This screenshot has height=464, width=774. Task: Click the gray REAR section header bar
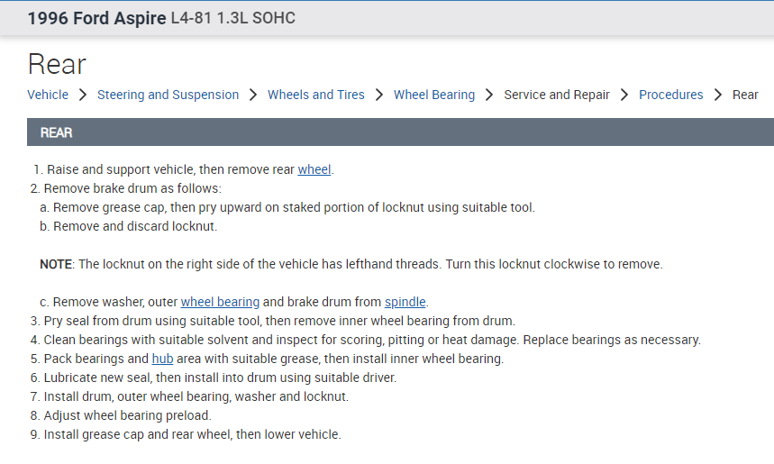(x=400, y=132)
